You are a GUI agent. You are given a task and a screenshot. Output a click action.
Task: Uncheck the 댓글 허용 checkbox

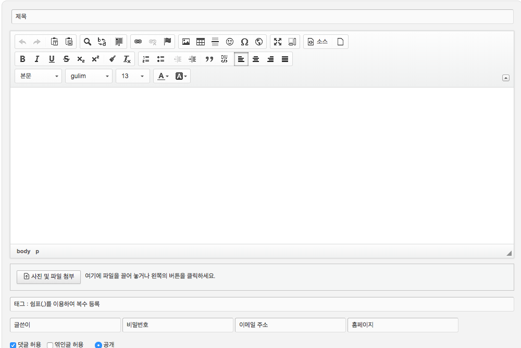pos(14,344)
